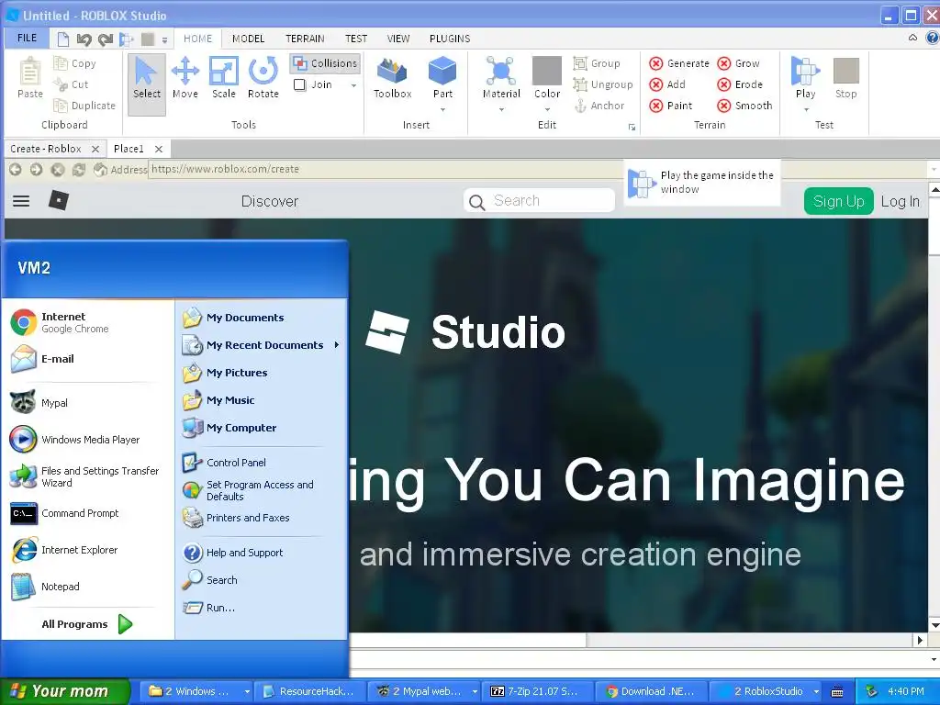Image resolution: width=940 pixels, height=705 pixels.
Task: Click the Roblox logo in page header
Action: point(58,200)
